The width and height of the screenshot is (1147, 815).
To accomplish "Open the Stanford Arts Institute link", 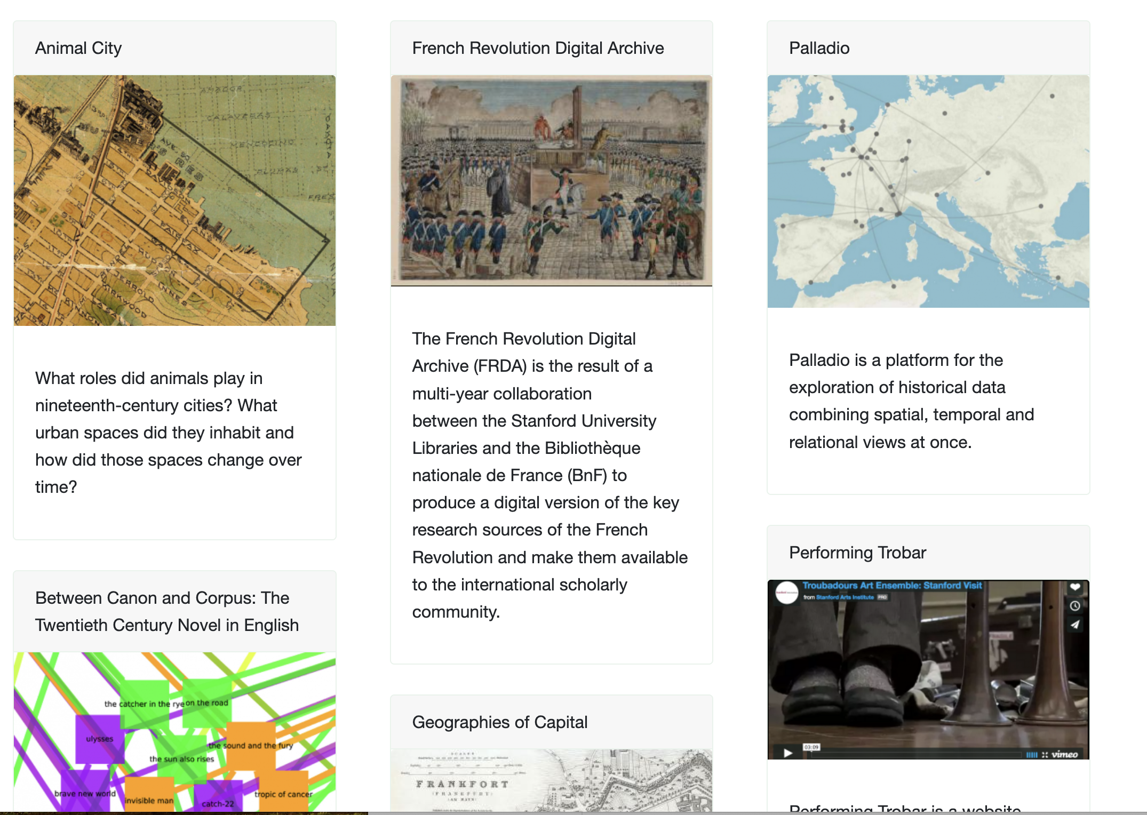I will tap(845, 597).
